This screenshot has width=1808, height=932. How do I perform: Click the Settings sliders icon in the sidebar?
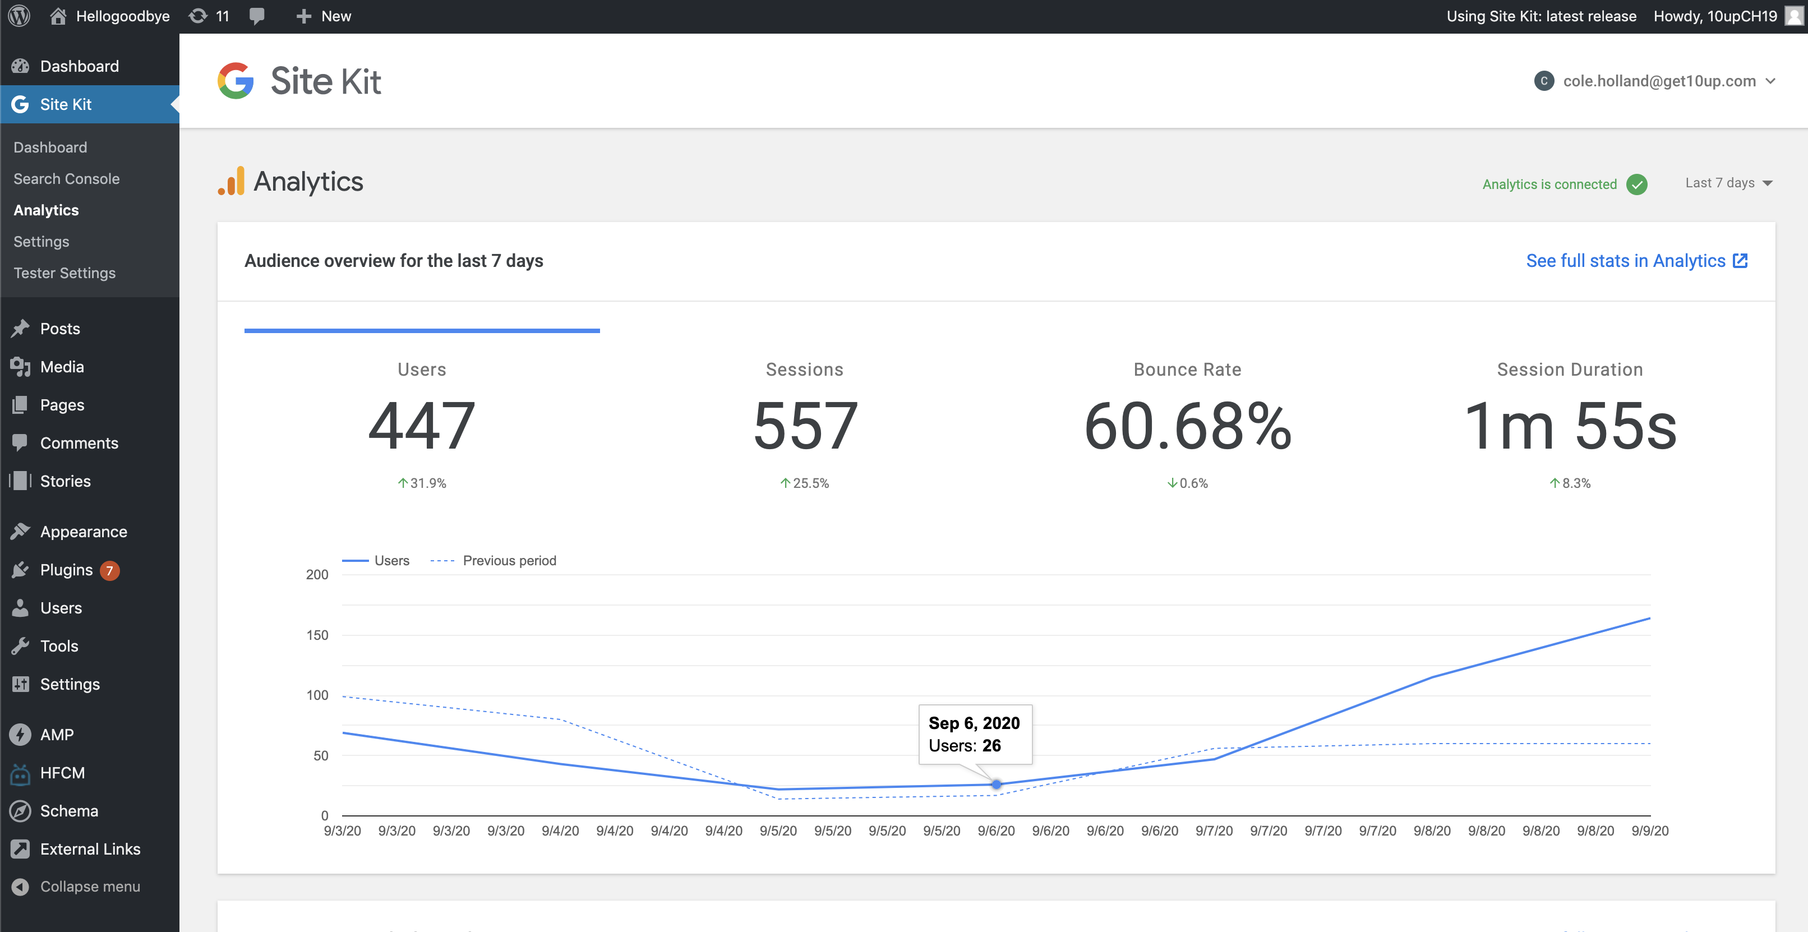[20, 684]
